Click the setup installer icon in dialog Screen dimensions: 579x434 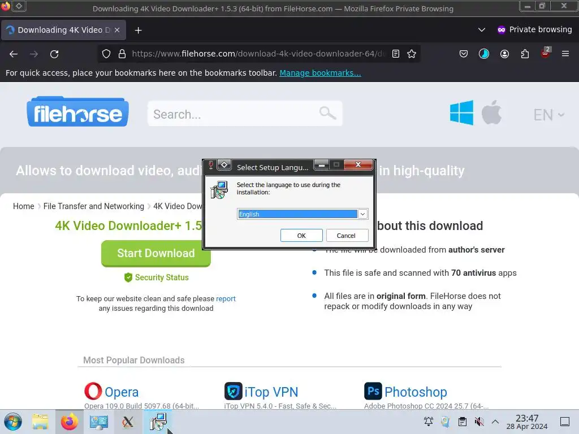click(x=219, y=190)
